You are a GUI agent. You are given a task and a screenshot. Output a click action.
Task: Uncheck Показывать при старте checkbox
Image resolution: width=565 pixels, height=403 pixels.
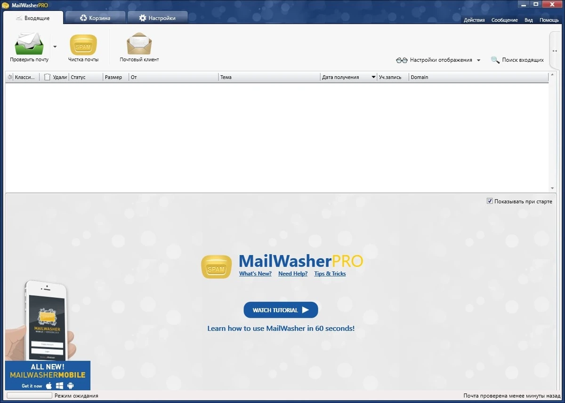pos(490,201)
